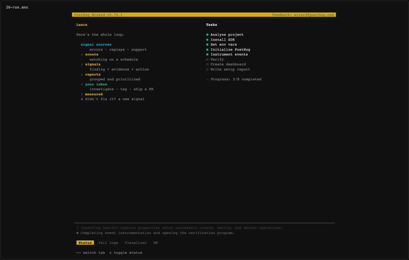This screenshot has width=409, height=260.
Task: Click the "watching on a schedule" line
Action: pyautogui.click(x=114, y=60)
